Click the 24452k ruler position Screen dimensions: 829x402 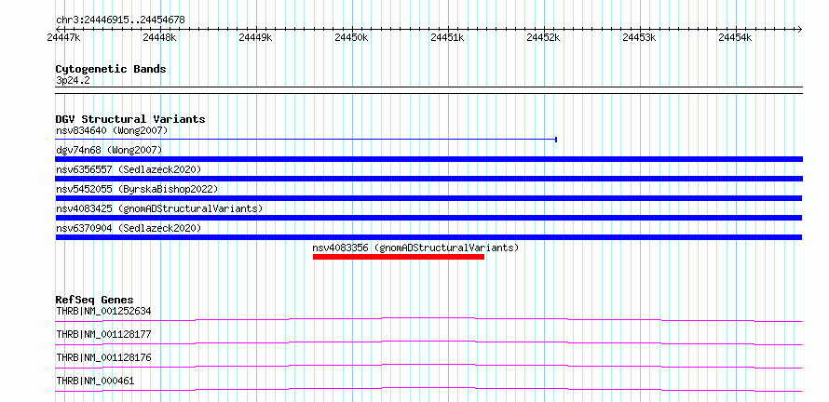point(544,37)
